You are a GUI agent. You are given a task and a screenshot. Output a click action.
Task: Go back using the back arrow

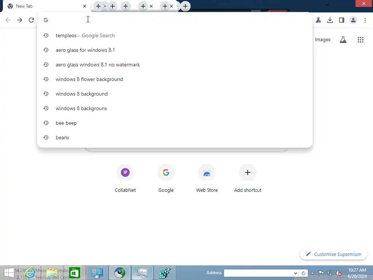tap(8, 20)
